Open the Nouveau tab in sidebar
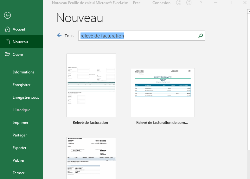250x179 pixels. point(20,42)
